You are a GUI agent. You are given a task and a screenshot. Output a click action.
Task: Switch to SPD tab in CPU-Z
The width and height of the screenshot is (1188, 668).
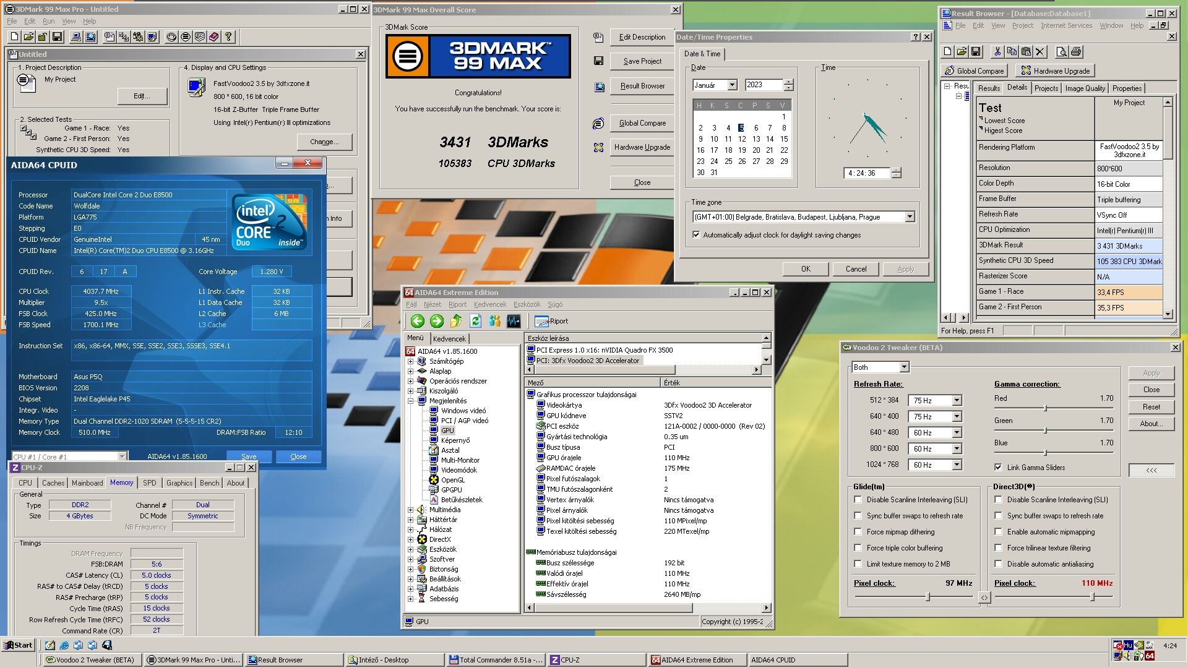[150, 483]
